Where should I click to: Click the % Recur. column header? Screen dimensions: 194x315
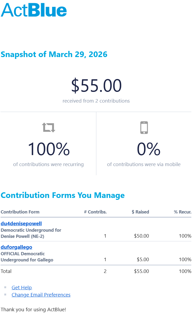coord(182,212)
